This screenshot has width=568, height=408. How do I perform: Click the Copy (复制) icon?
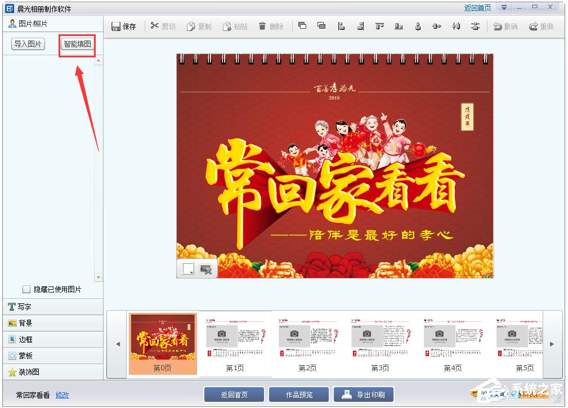coord(199,26)
